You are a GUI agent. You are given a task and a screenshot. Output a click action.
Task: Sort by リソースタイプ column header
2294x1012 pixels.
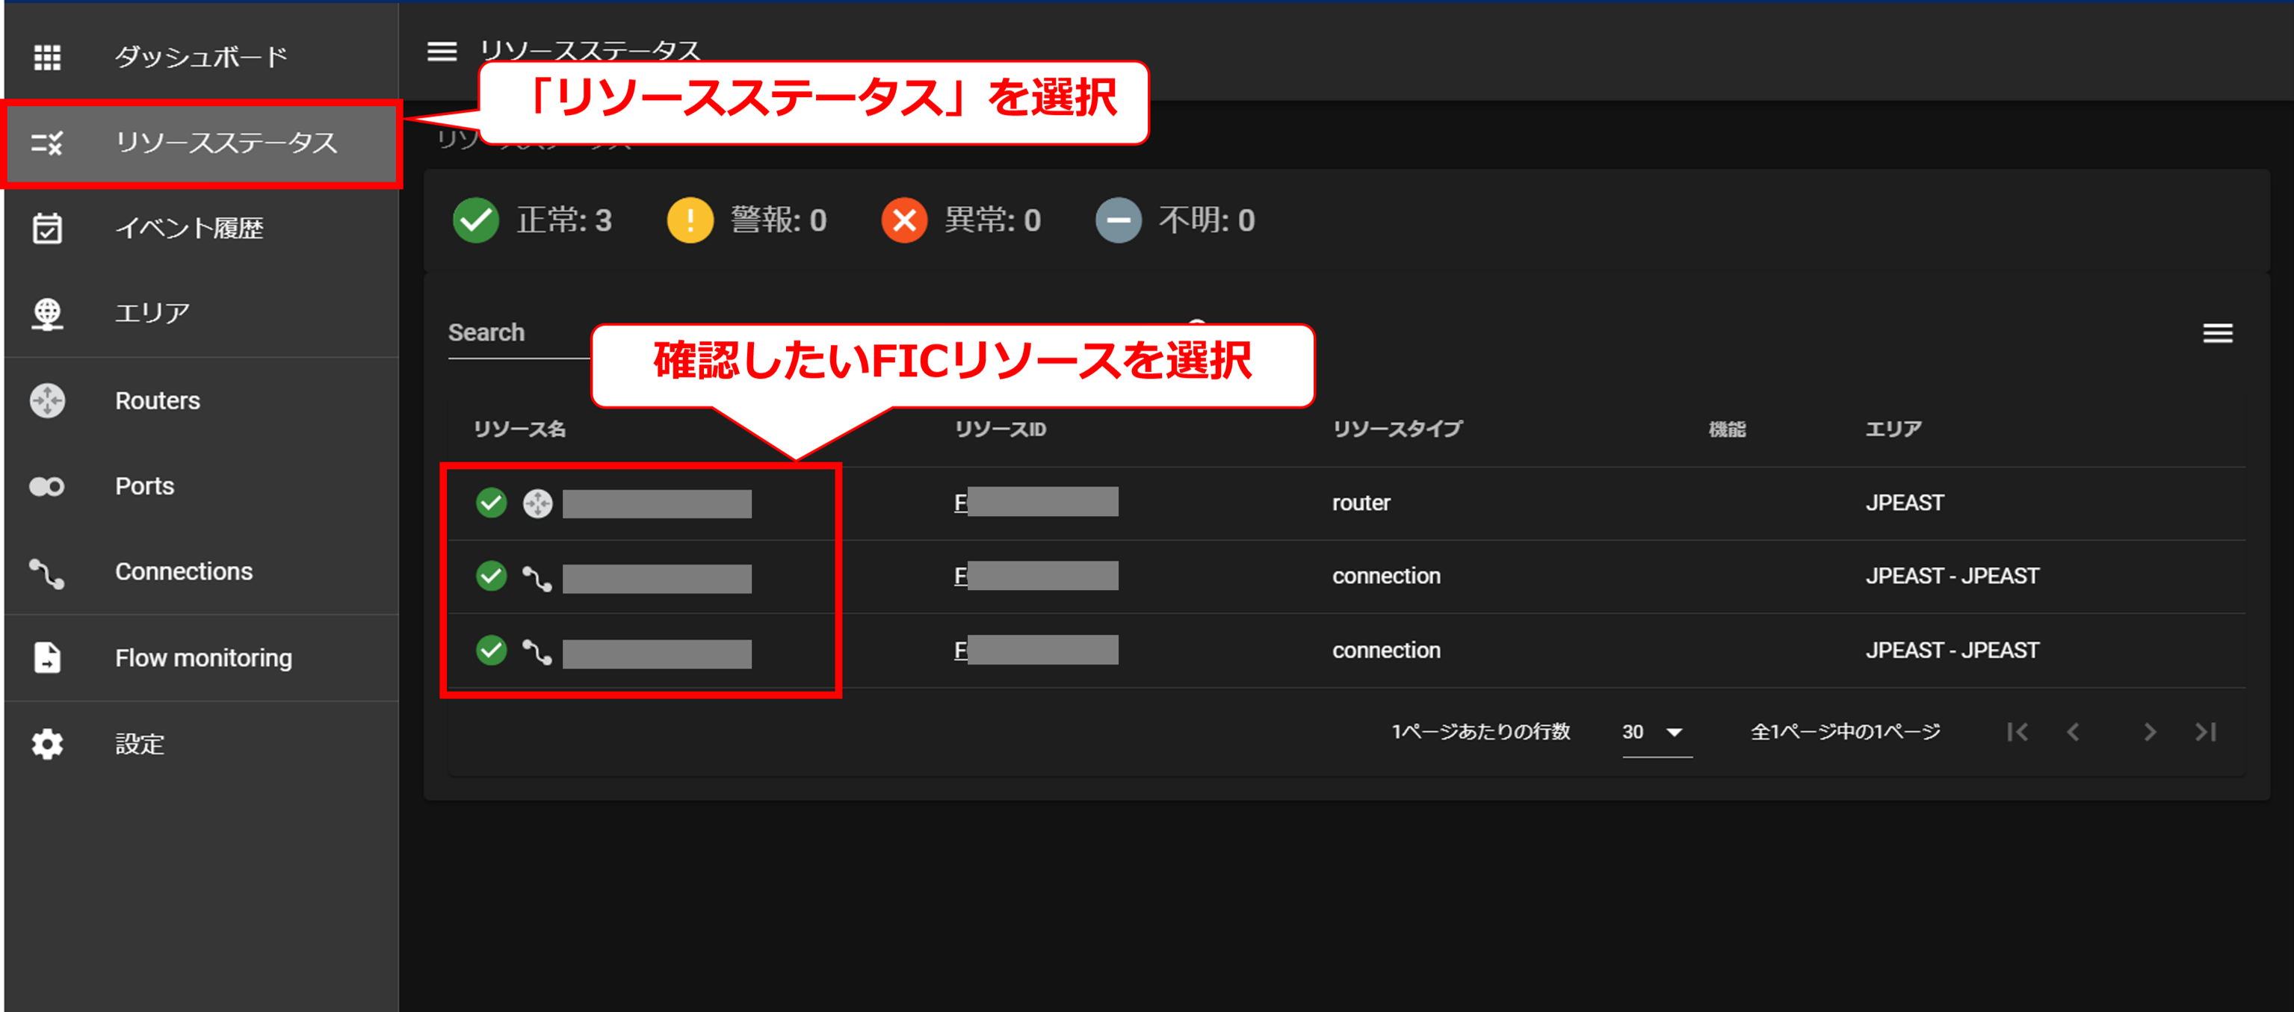[1397, 429]
